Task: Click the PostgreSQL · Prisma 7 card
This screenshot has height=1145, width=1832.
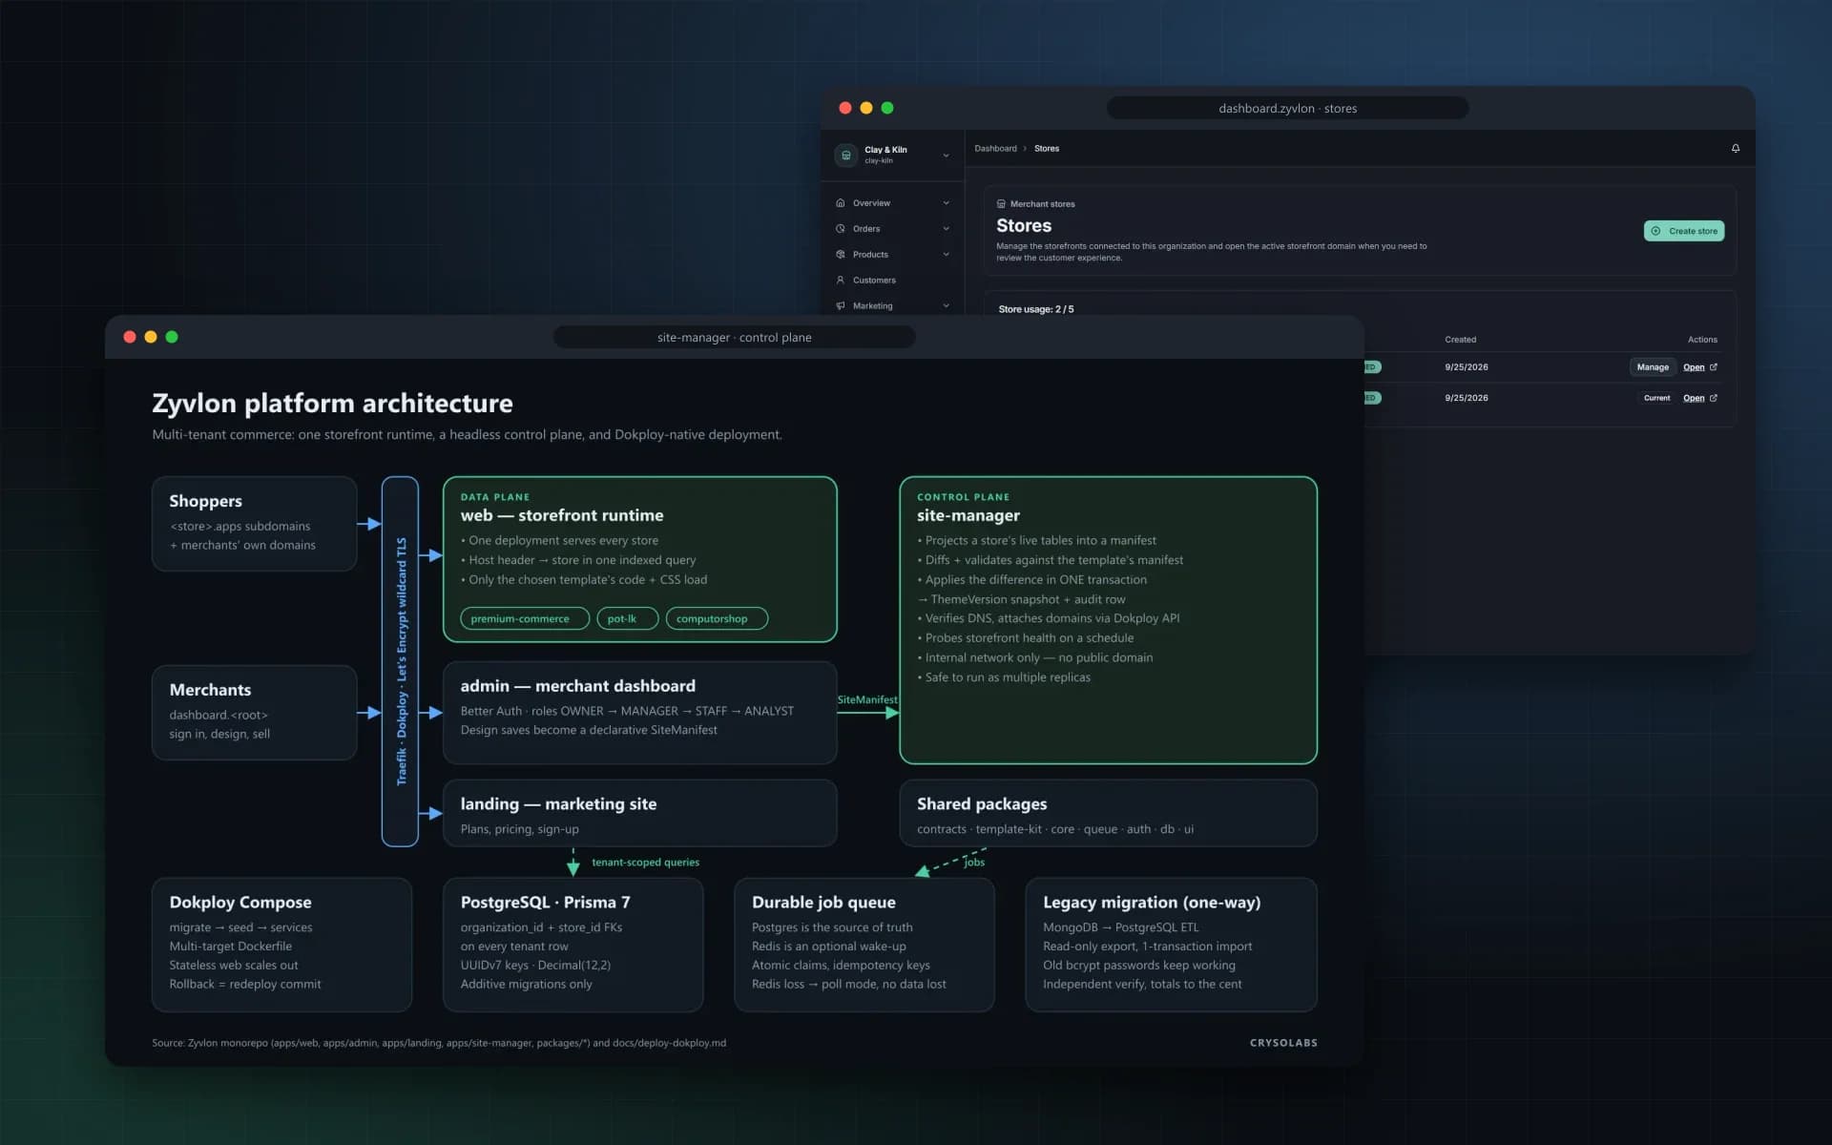Action: click(573, 945)
